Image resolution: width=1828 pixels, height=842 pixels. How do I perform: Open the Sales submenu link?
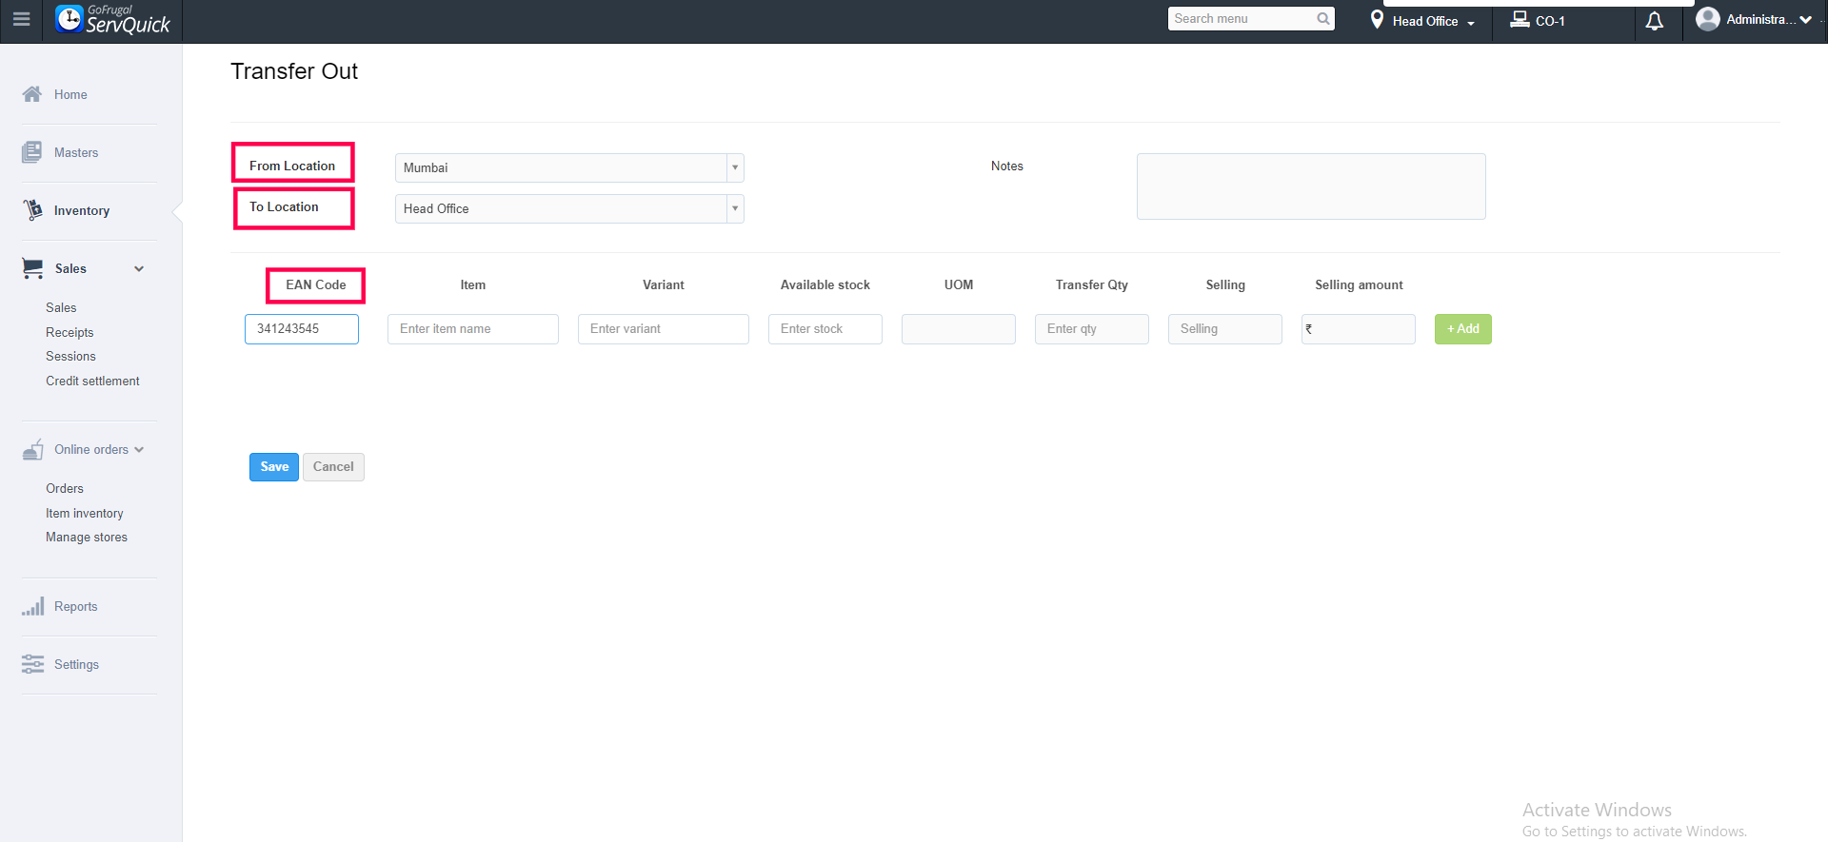tap(61, 307)
